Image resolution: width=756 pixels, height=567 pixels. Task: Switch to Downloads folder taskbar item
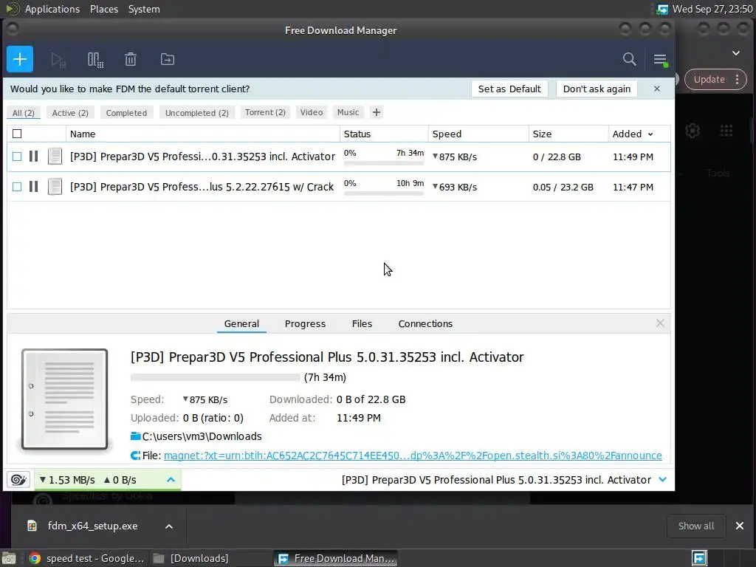pos(191,558)
